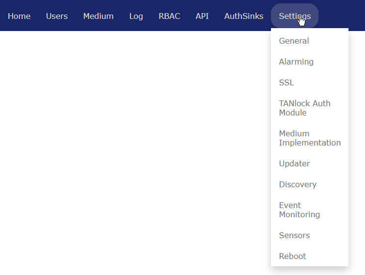Open Event Monitoring settings
Screen dimensions: 365x275
tap(299, 210)
